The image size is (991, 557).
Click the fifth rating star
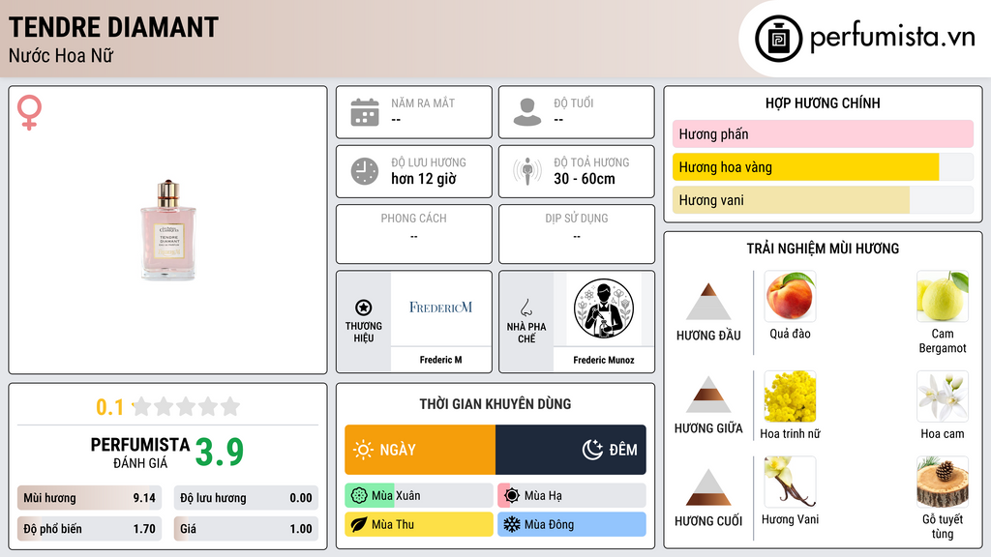[230, 406]
